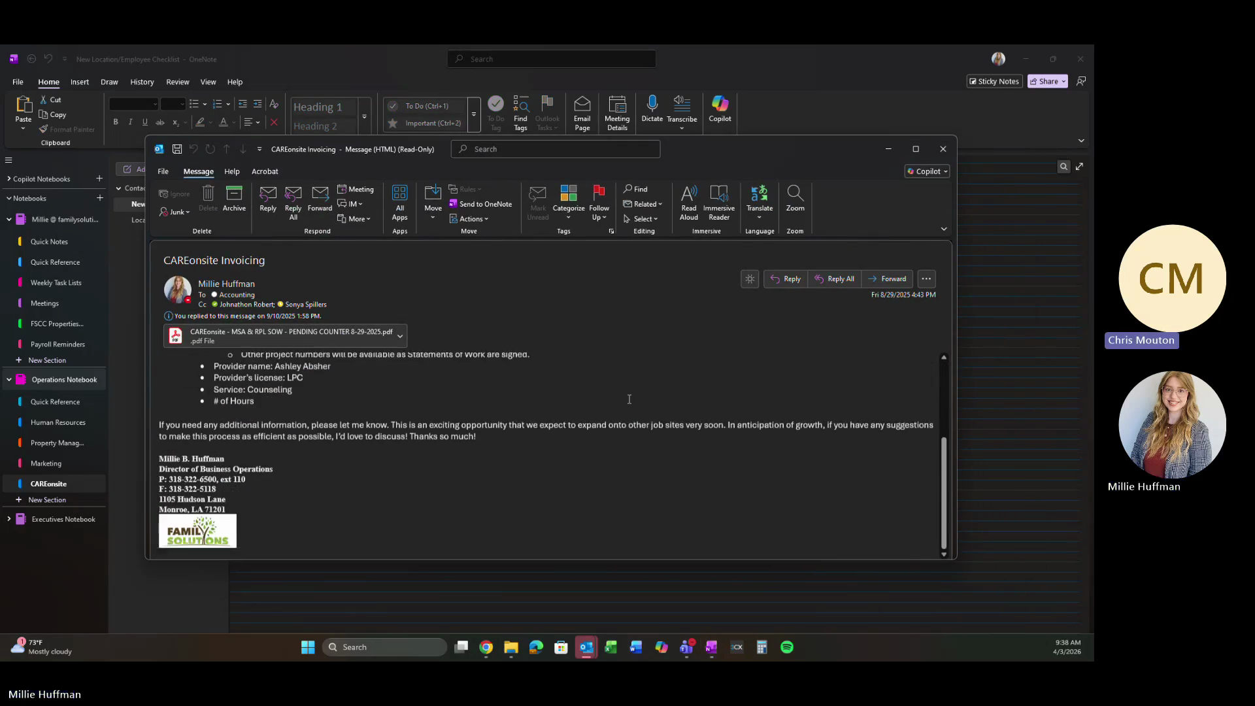Toggle strikethrough formatting in OneNote
1255x706 pixels.
pyautogui.click(x=159, y=122)
